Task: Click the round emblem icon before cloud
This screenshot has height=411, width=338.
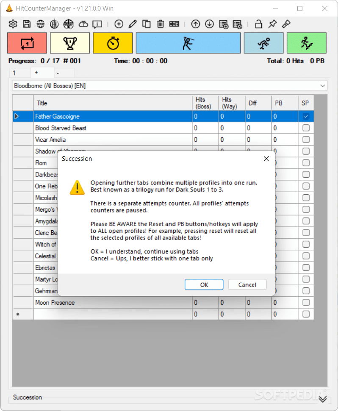Action: pos(69,24)
